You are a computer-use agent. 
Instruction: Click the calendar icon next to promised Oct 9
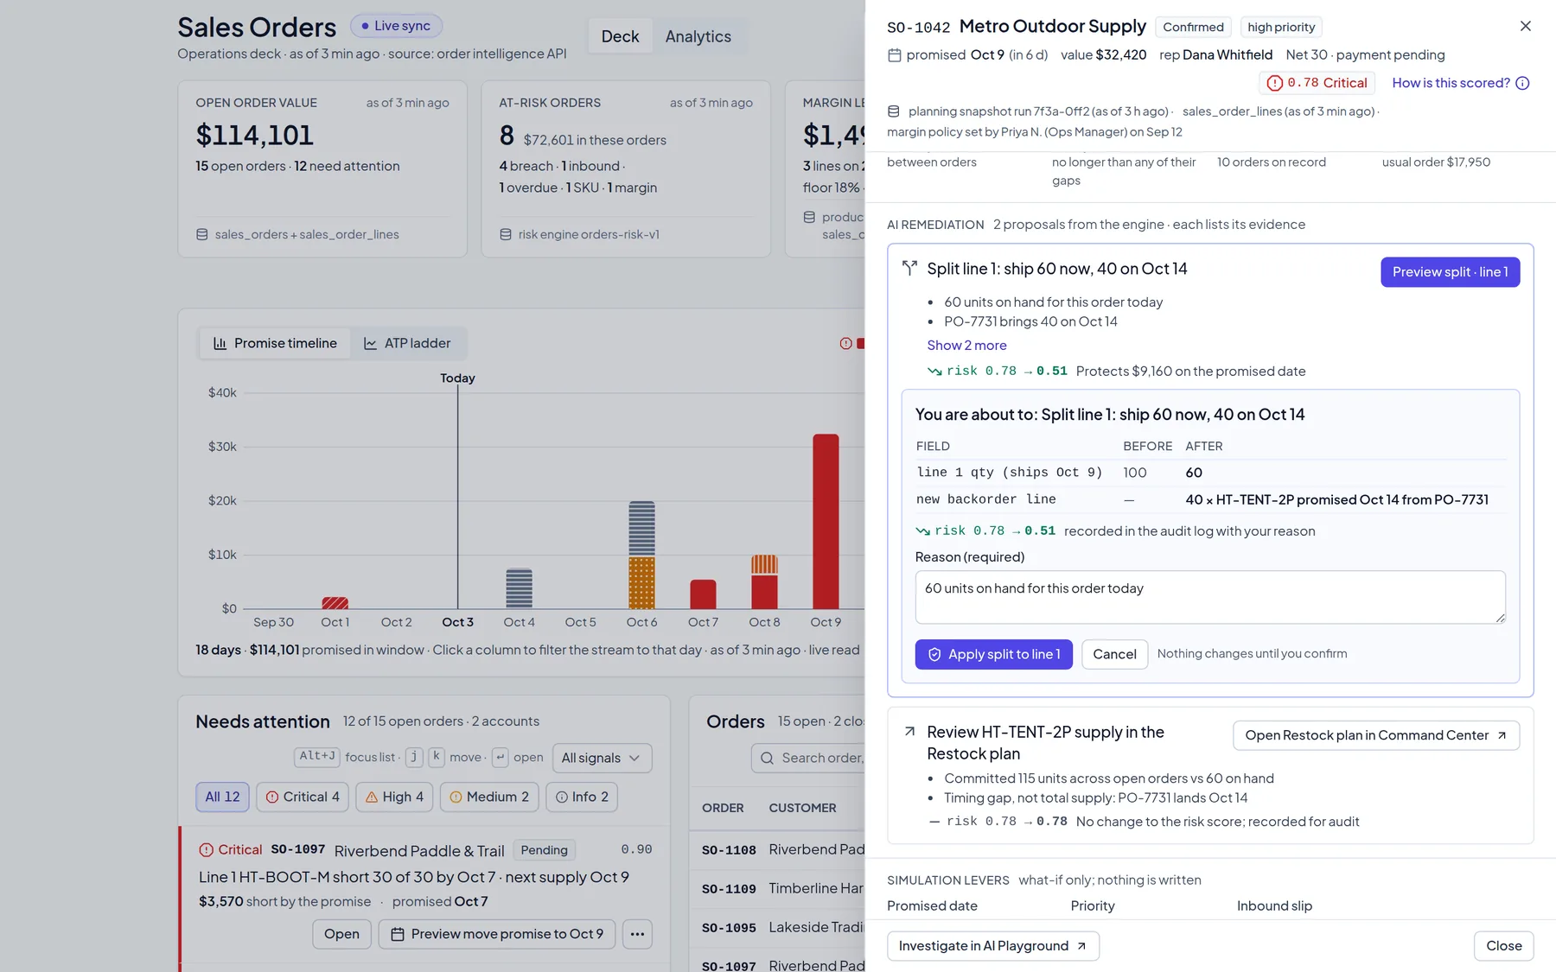point(895,55)
